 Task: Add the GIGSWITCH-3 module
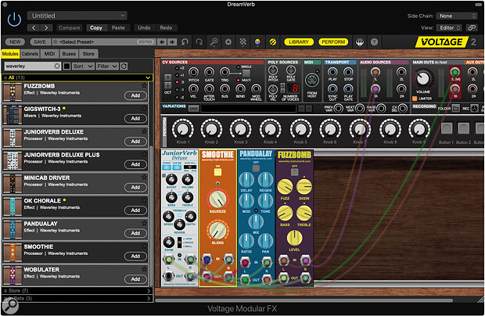pyautogui.click(x=135, y=118)
